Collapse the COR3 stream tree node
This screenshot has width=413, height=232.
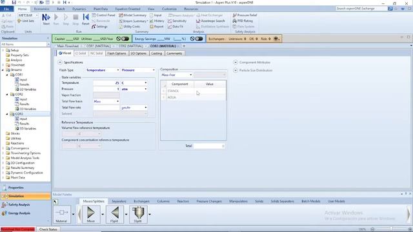7,114
